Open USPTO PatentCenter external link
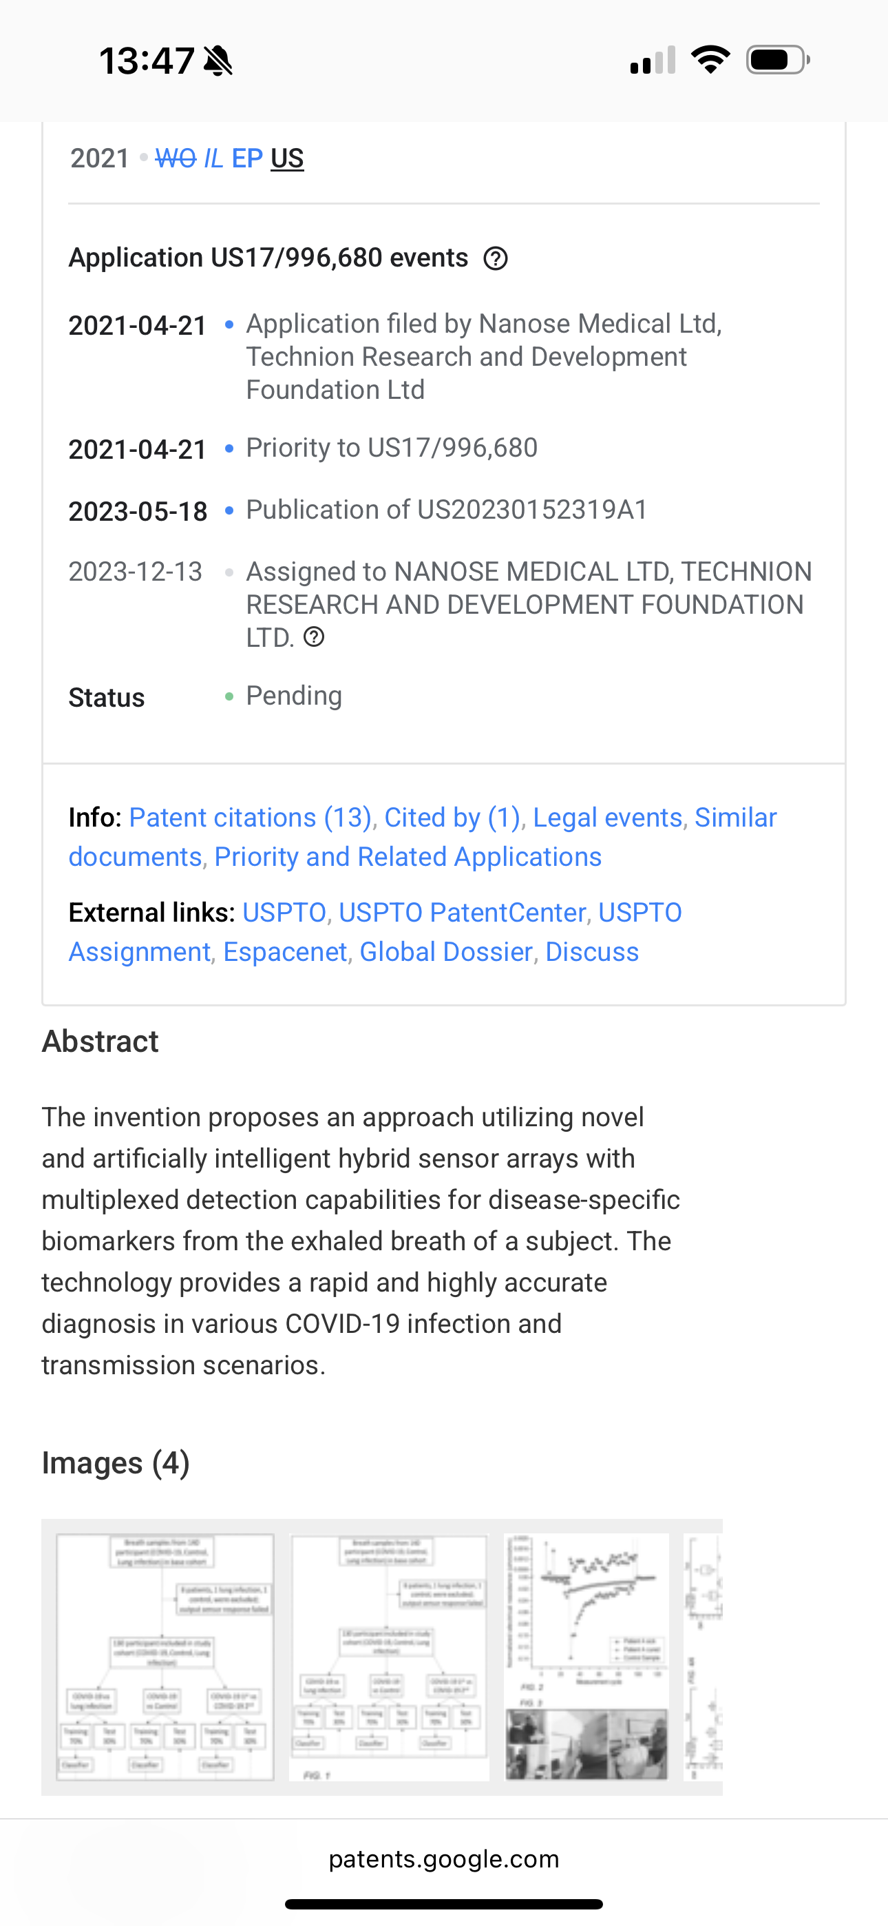Viewport: 888px width, 1926px height. (x=462, y=912)
